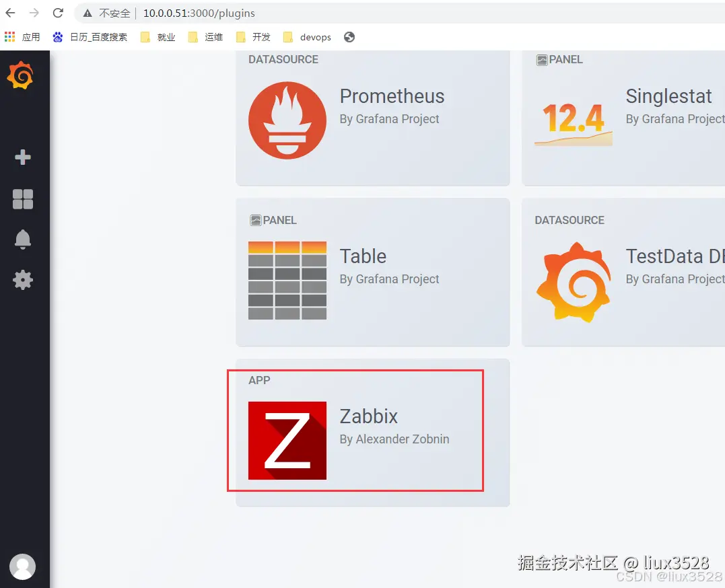Open the Prometheus plugin card
Screen dimensions: 725x588
point(372,118)
